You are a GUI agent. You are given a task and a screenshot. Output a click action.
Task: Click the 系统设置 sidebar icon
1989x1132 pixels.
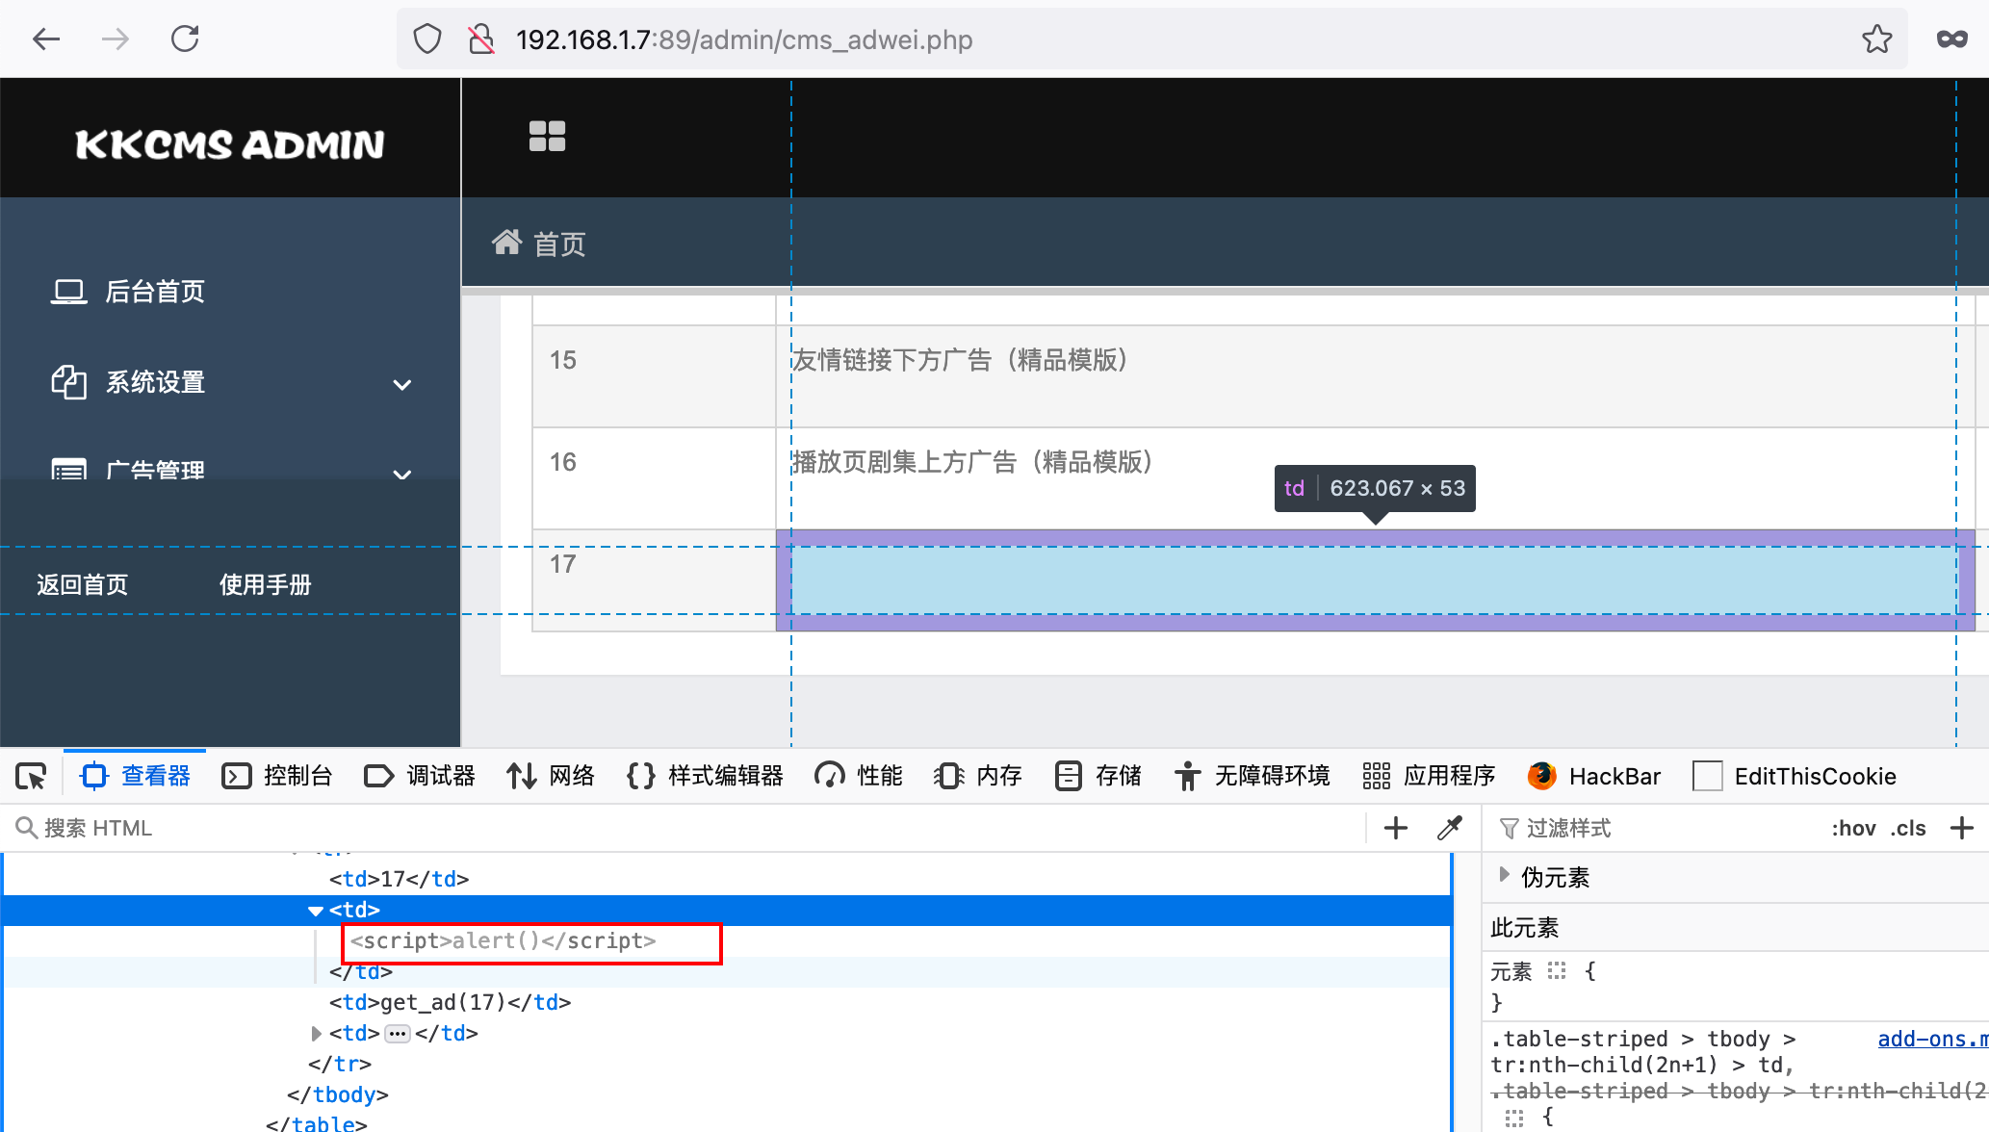[68, 382]
